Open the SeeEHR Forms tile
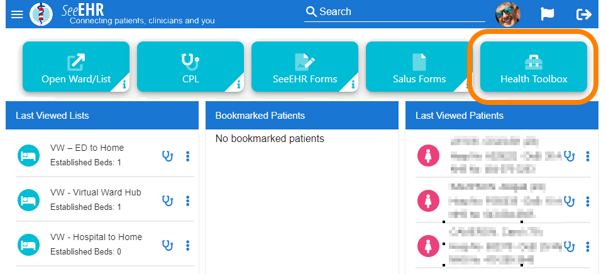This screenshot has width=606, height=274. 305,67
